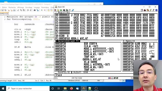This screenshot has width=162, height=91.
Task: Click the blue information icon in Steem
Action: click(156, 10)
